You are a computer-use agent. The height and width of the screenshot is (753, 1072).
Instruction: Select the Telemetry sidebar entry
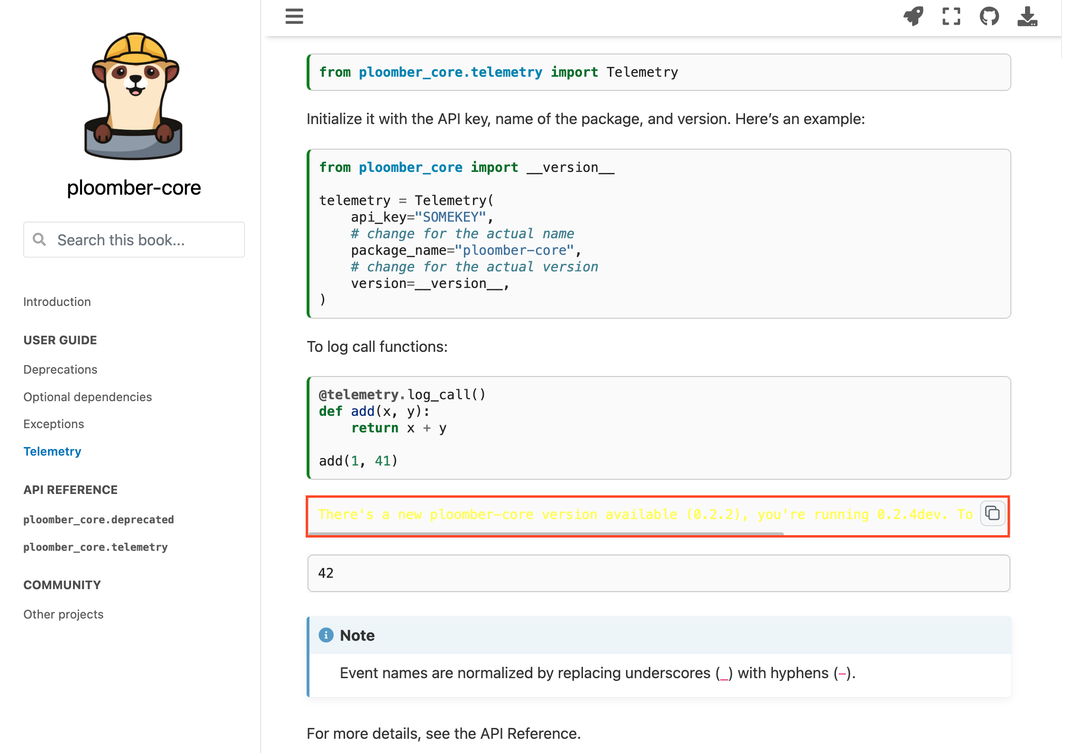pyautogui.click(x=52, y=451)
